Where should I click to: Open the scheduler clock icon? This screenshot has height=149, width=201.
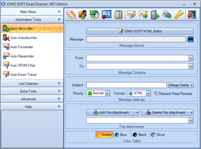pyautogui.click(x=94, y=15)
